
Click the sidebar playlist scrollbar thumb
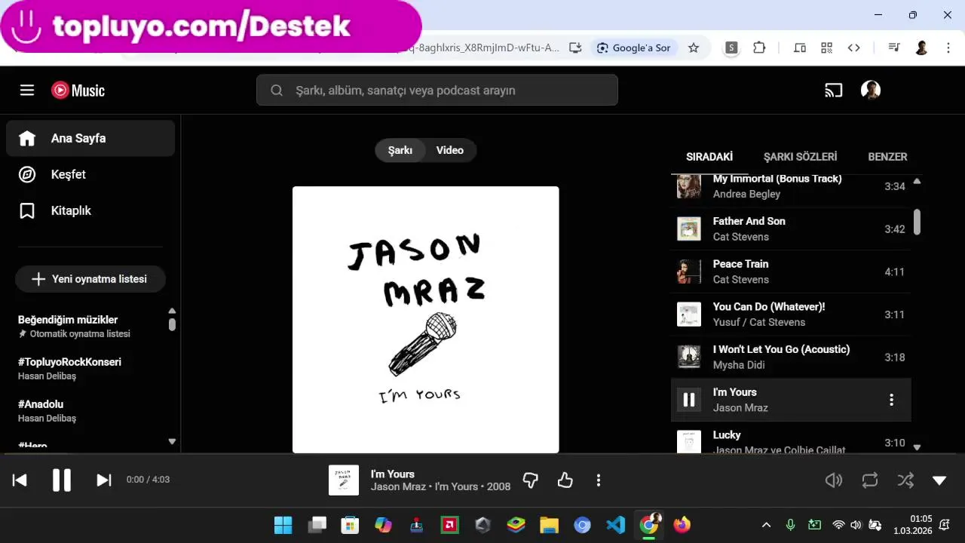coord(172,324)
